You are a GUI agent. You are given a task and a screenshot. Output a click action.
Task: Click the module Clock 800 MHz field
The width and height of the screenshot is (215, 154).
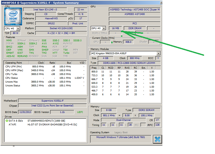[135, 58]
